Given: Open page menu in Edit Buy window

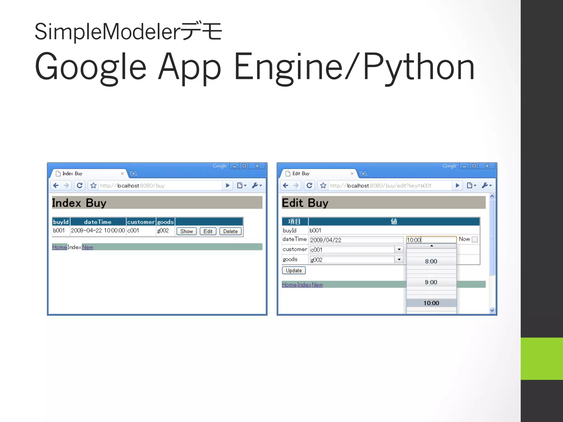Looking at the screenshot, I should click(x=471, y=185).
